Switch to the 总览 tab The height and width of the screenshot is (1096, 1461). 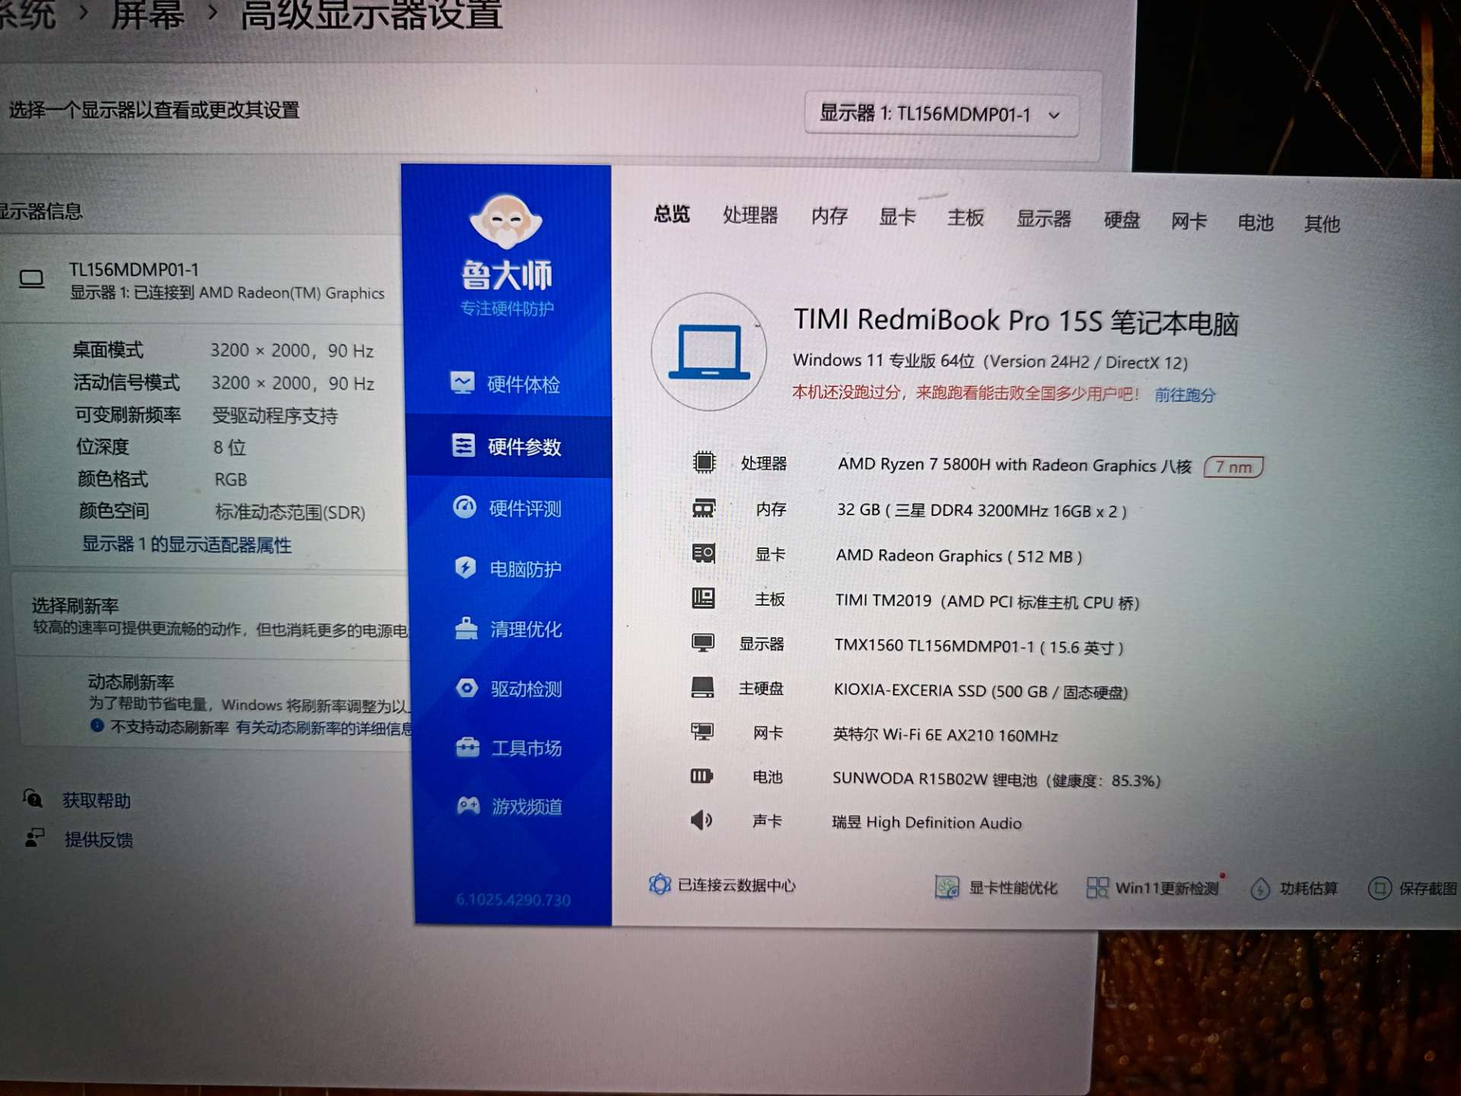point(672,214)
